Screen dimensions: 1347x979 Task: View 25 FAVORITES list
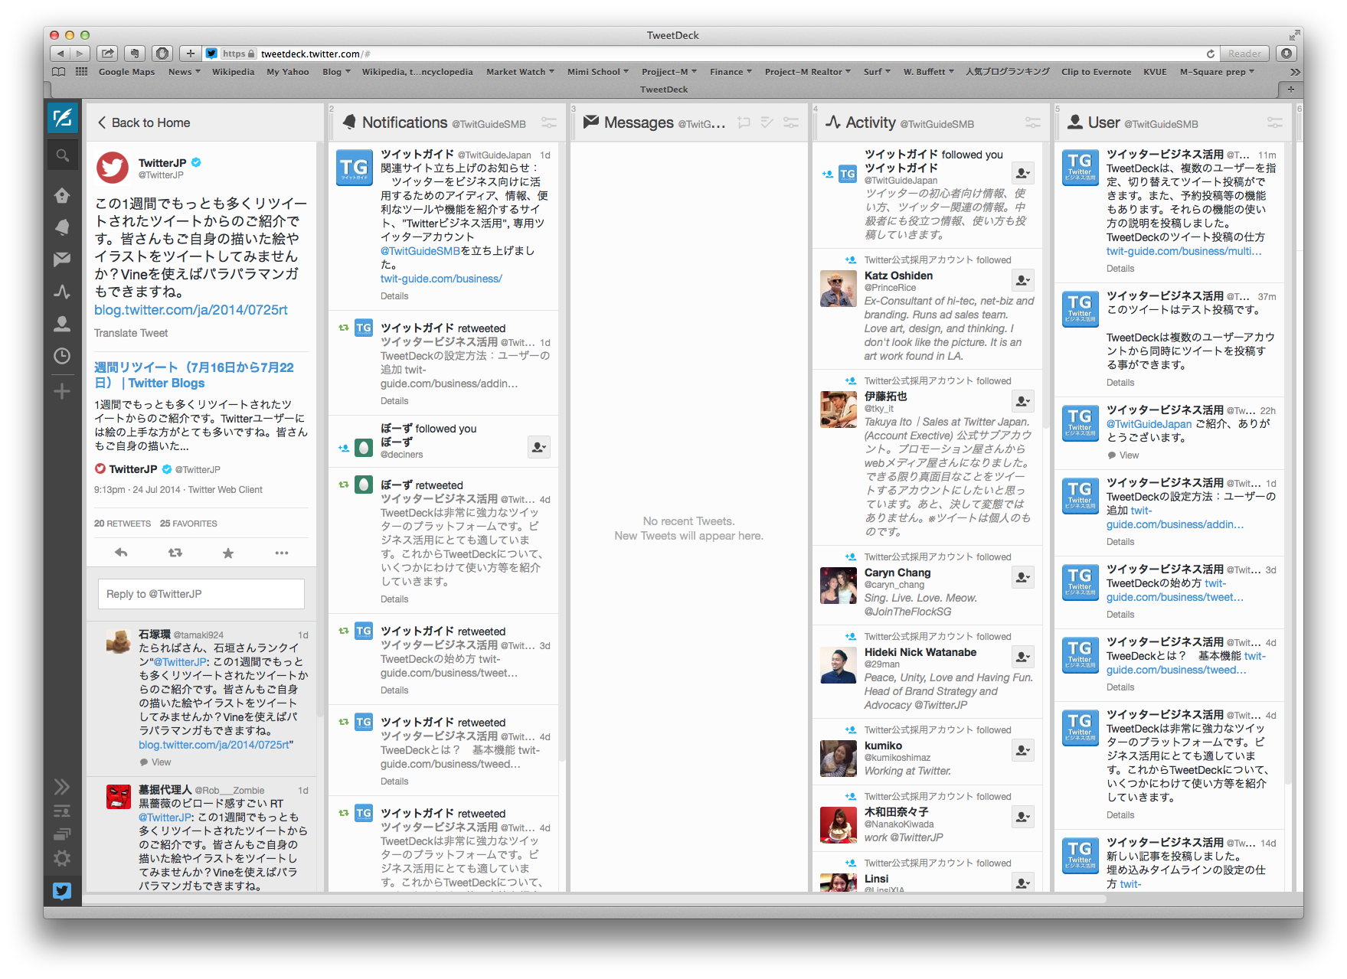coord(188,524)
